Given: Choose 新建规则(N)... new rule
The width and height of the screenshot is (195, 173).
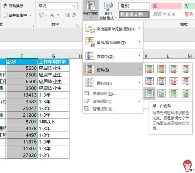Looking at the screenshot, I should pyautogui.click(x=113, y=94).
